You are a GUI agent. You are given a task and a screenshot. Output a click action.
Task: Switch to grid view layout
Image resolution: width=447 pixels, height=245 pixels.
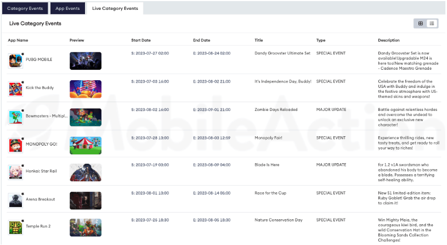click(421, 24)
